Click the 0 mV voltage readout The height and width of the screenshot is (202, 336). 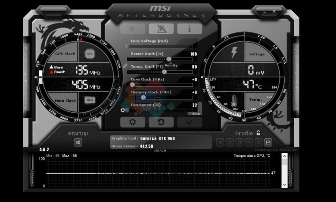pyautogui.click(x=256, y=70)
